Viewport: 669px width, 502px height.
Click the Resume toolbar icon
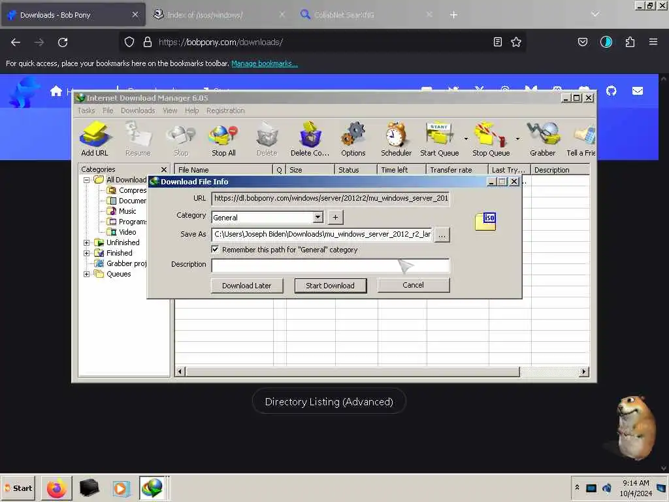pos(138,139)
